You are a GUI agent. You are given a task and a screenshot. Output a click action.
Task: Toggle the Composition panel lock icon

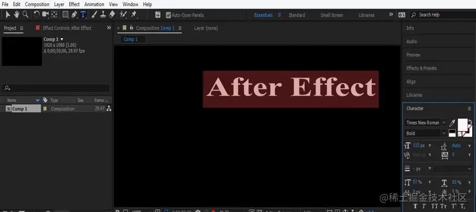click(x=132, y=28)
